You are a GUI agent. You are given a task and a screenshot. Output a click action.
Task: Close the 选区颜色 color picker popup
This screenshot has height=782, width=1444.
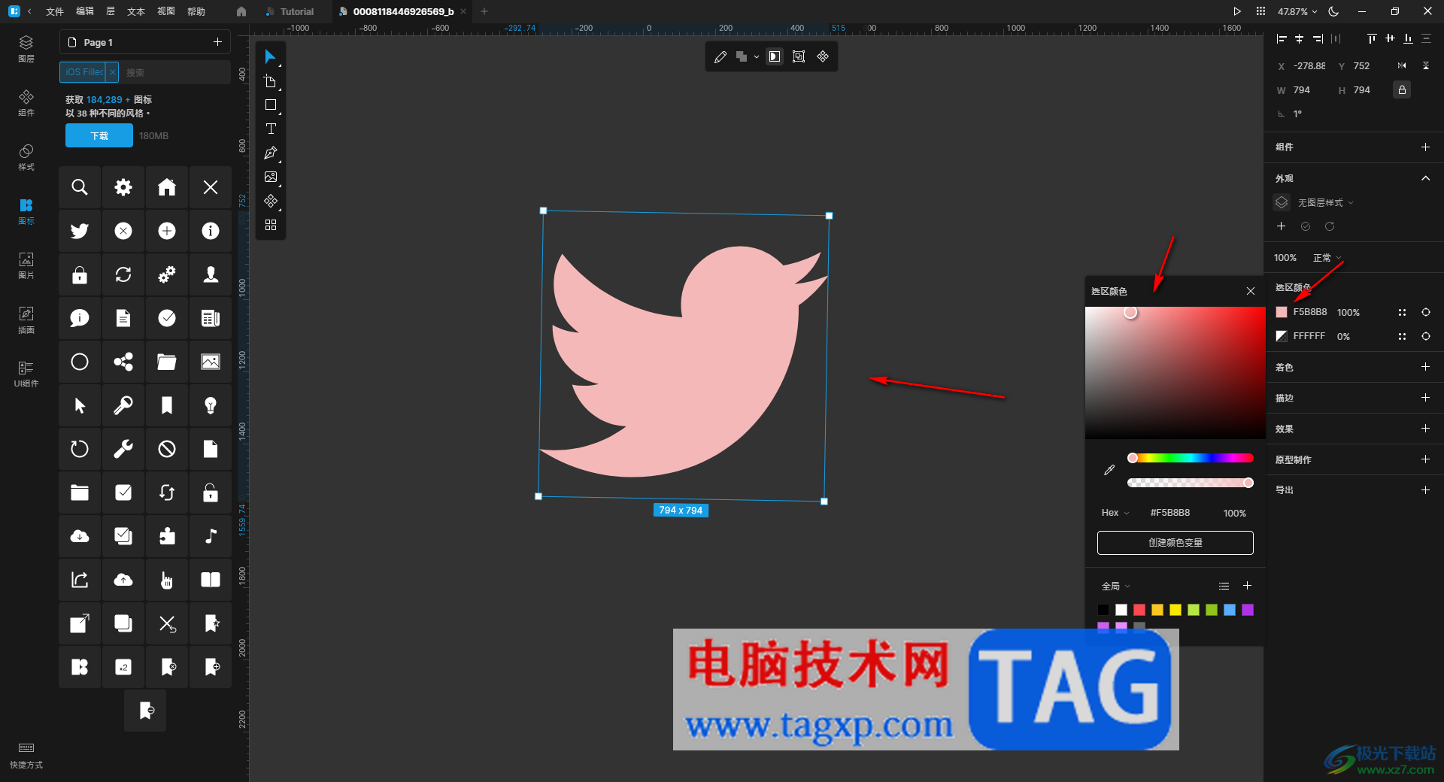tap(1251, 291)
